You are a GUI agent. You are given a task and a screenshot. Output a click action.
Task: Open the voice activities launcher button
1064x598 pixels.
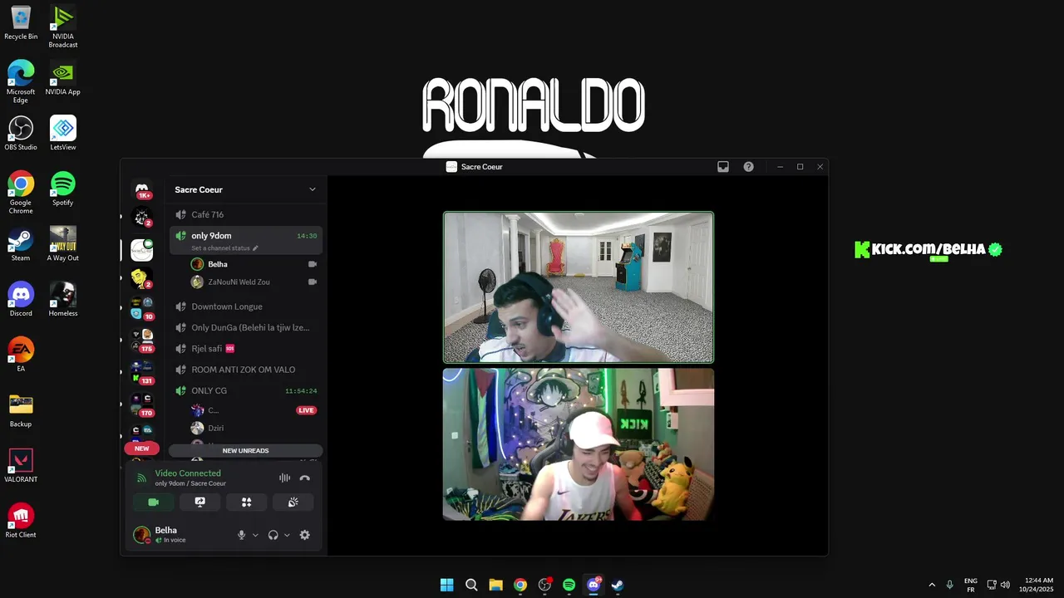[246, 502]
